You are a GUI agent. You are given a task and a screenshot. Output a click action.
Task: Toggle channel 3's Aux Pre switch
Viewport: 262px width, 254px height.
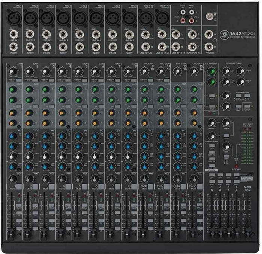click(52, 106)
